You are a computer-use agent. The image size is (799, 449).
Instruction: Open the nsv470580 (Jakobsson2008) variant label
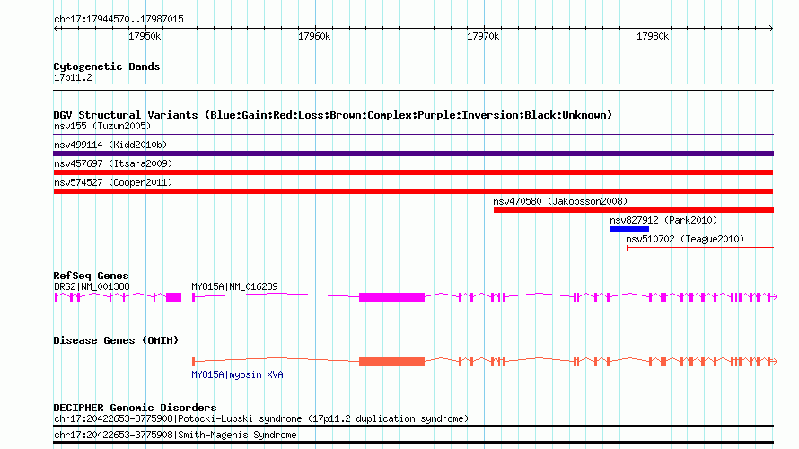[x=560, y=201]
